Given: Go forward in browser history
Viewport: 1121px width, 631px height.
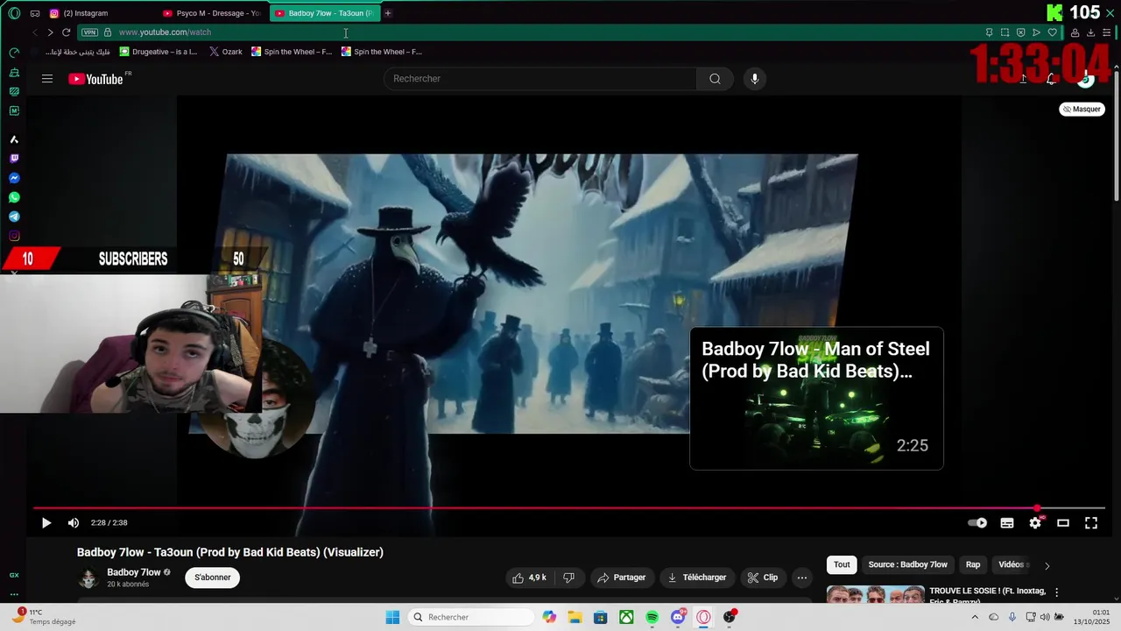Looking at the screenshot, I should coord(50,32).
